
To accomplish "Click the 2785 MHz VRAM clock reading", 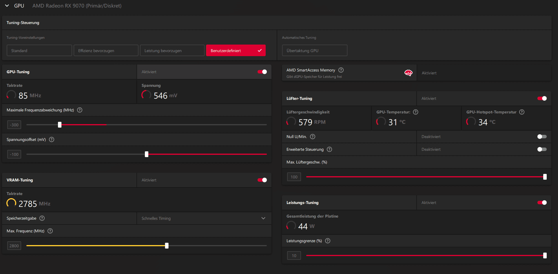I will (x=34, y=204).
